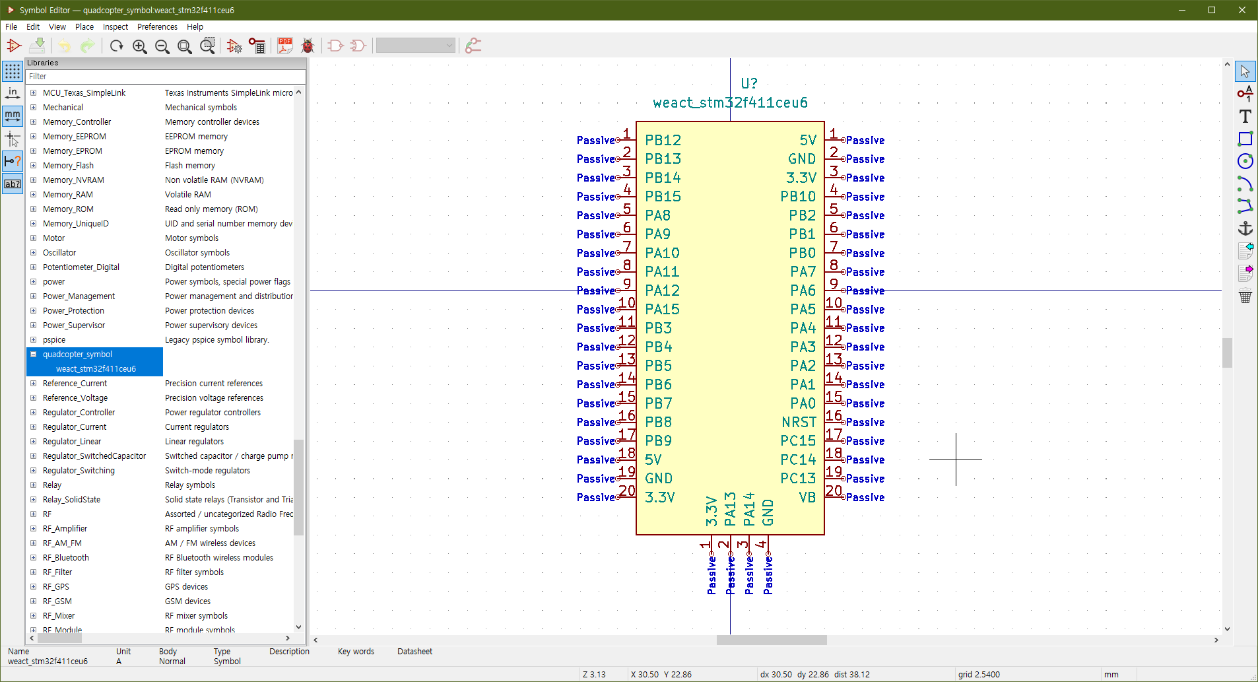Image resolution: width=1258 pixels, height=682 pixels.
Task: Open the Place menu
Action: click(84, 27)
